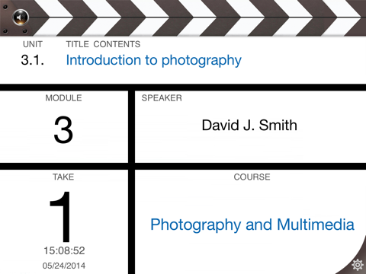Edit course Photography and Multimedia
The width and height of the screenshot is (366, 274).
[252, 225]
